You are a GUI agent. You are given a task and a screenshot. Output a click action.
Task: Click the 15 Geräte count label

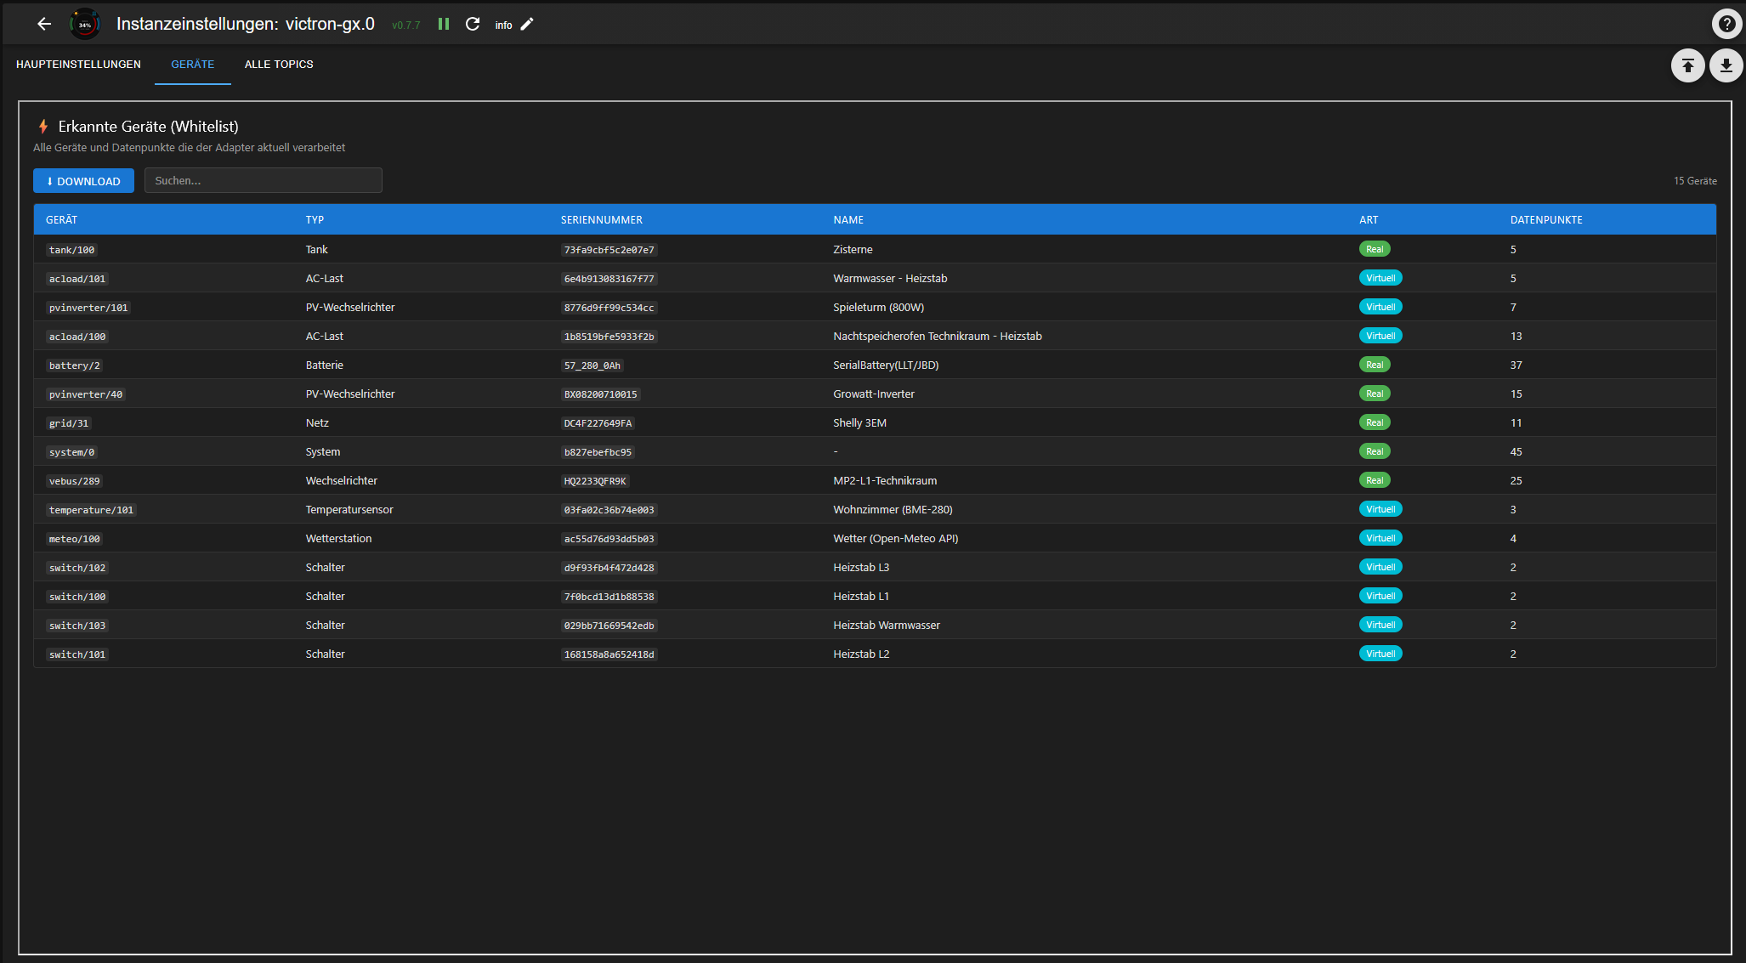pos(1695,181)
